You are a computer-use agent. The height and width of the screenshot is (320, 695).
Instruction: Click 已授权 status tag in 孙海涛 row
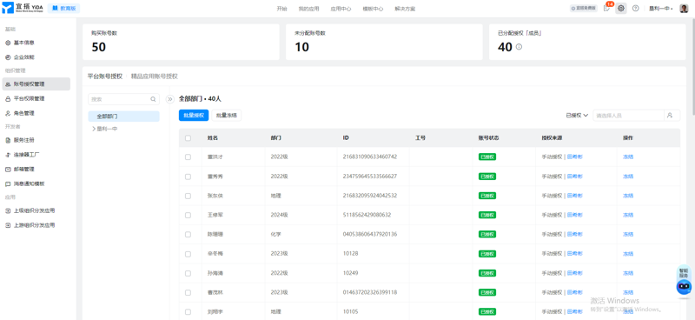(487, 273)
